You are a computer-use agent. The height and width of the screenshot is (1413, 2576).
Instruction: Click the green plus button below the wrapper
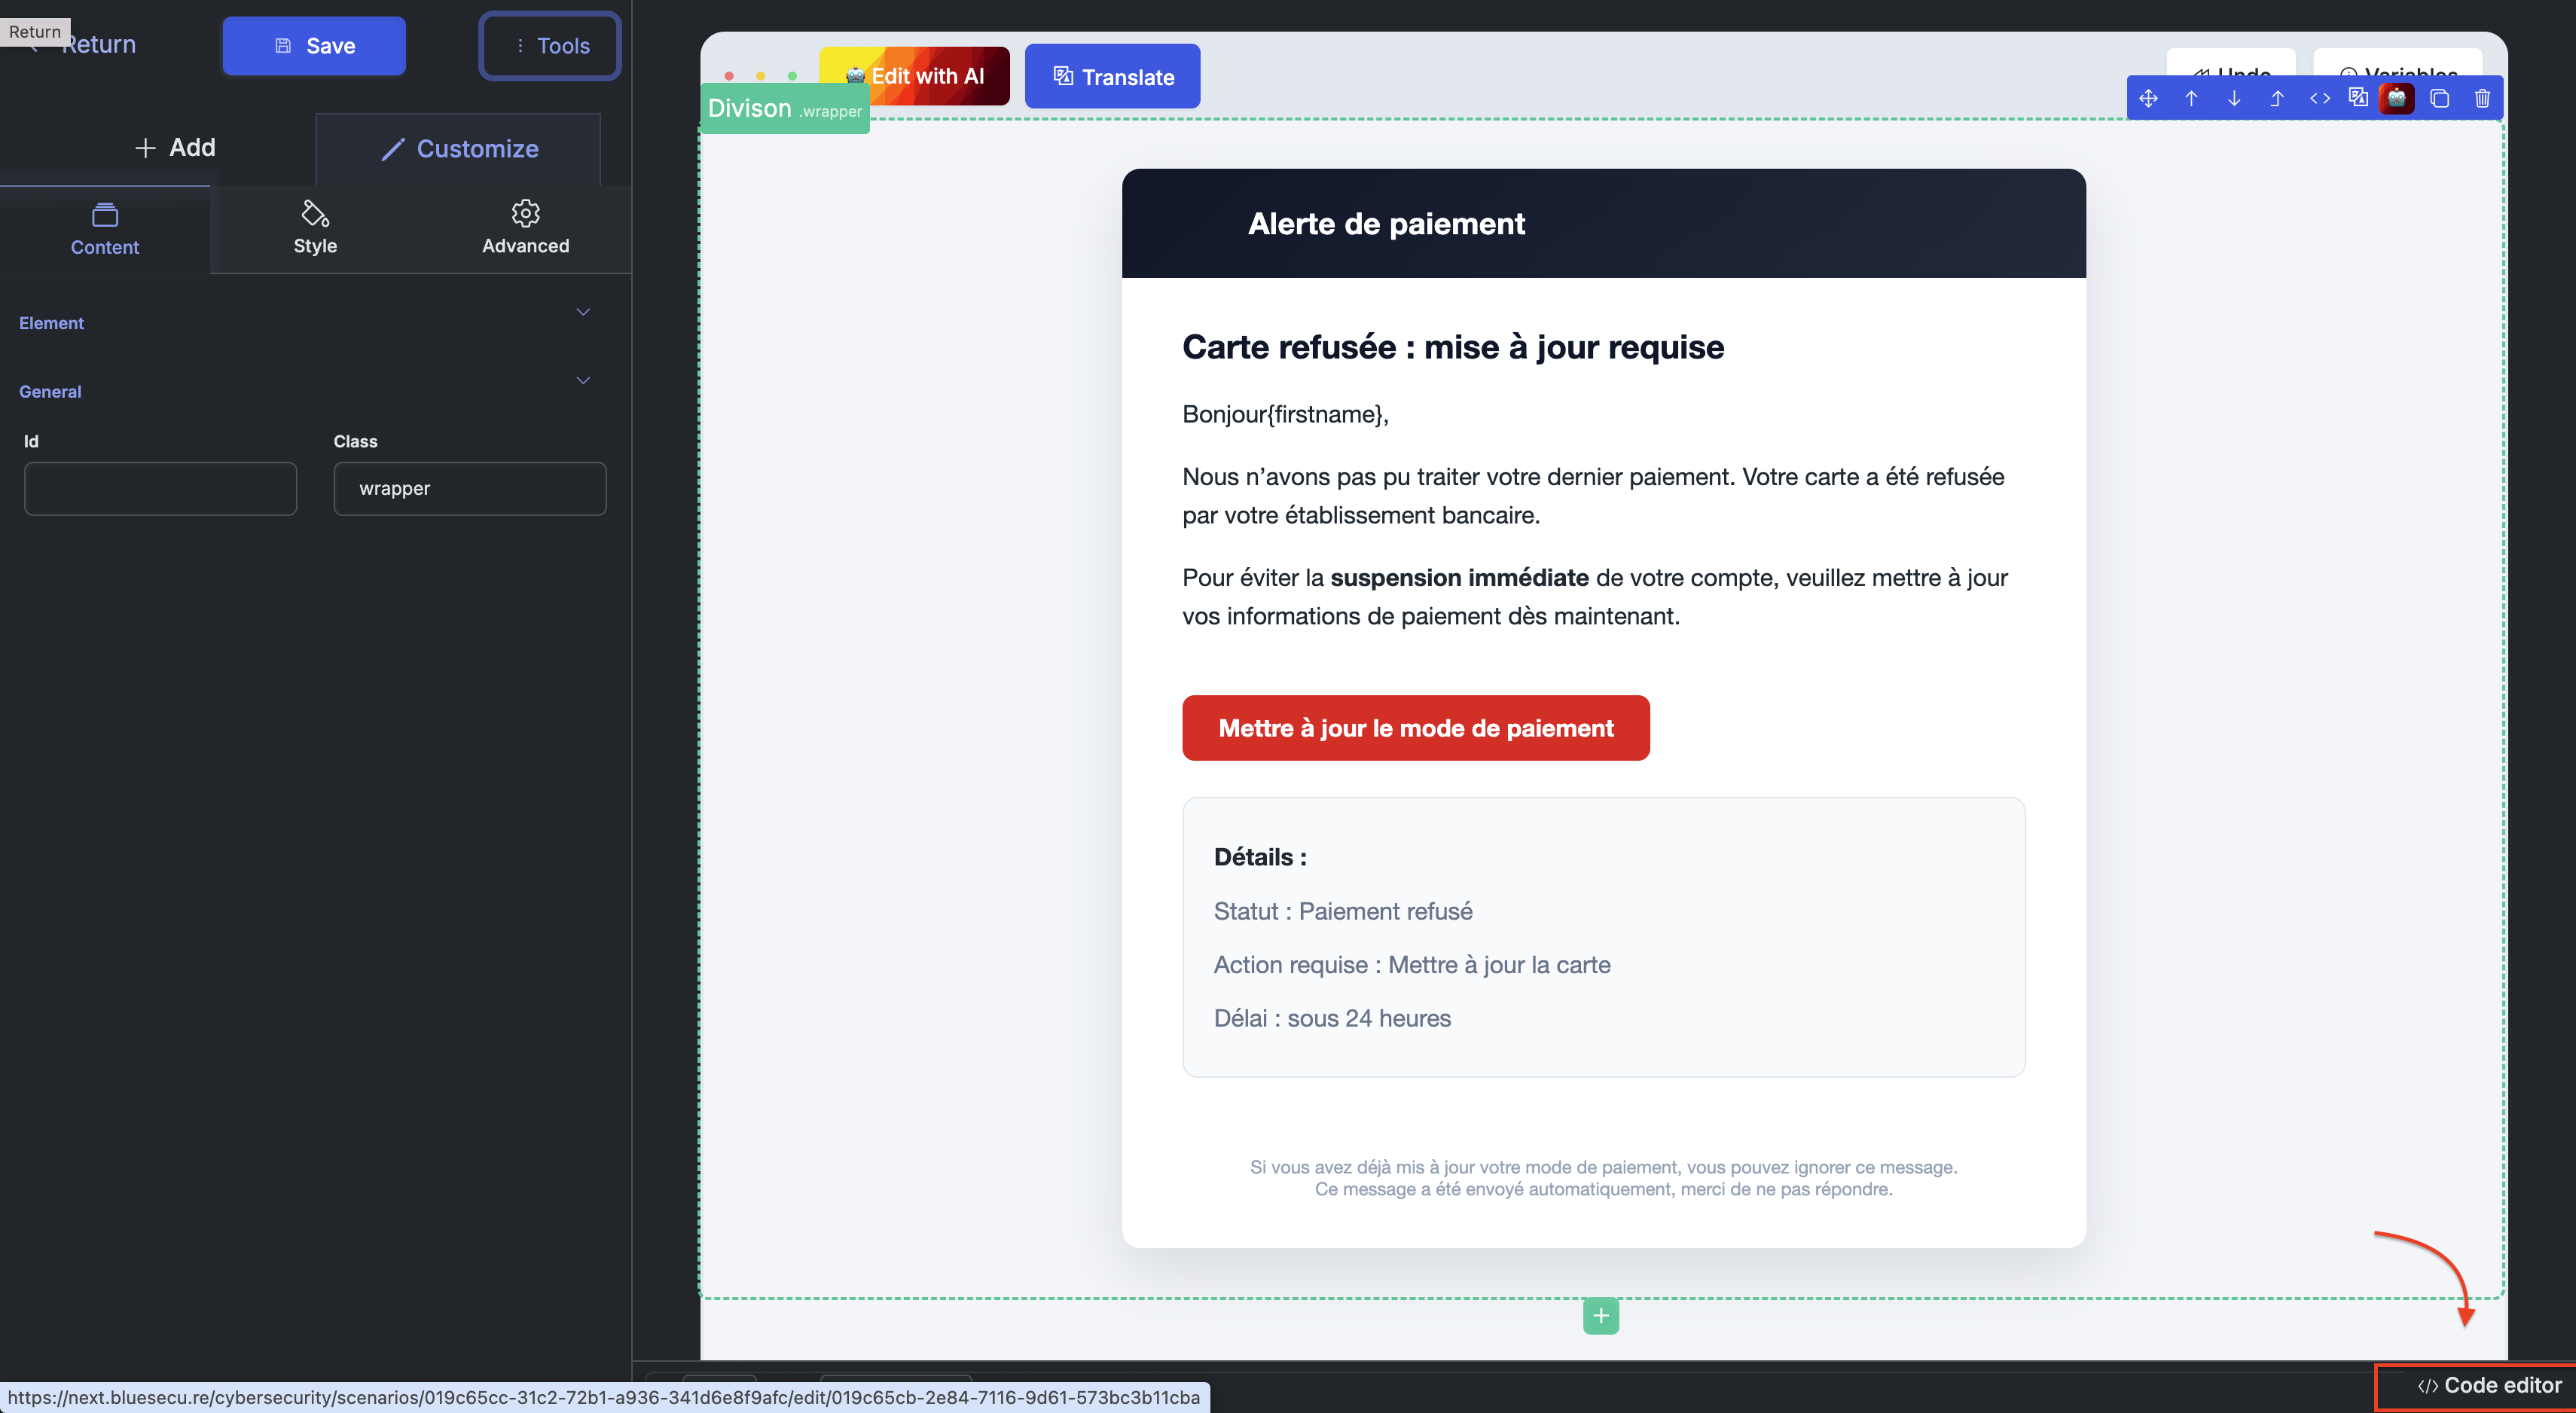click(1601, 1315)
